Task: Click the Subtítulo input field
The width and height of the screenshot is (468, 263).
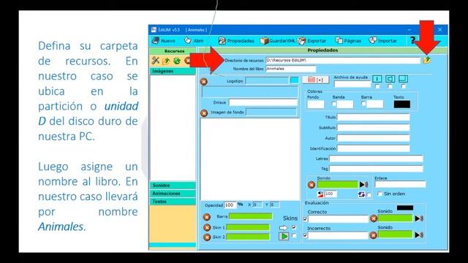Action: click(x=373, y=128)
